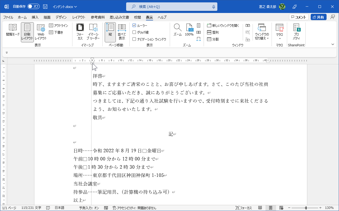Click the pen icon in the title bar
Screen dimensions: 339x211
tap(295, 7)
